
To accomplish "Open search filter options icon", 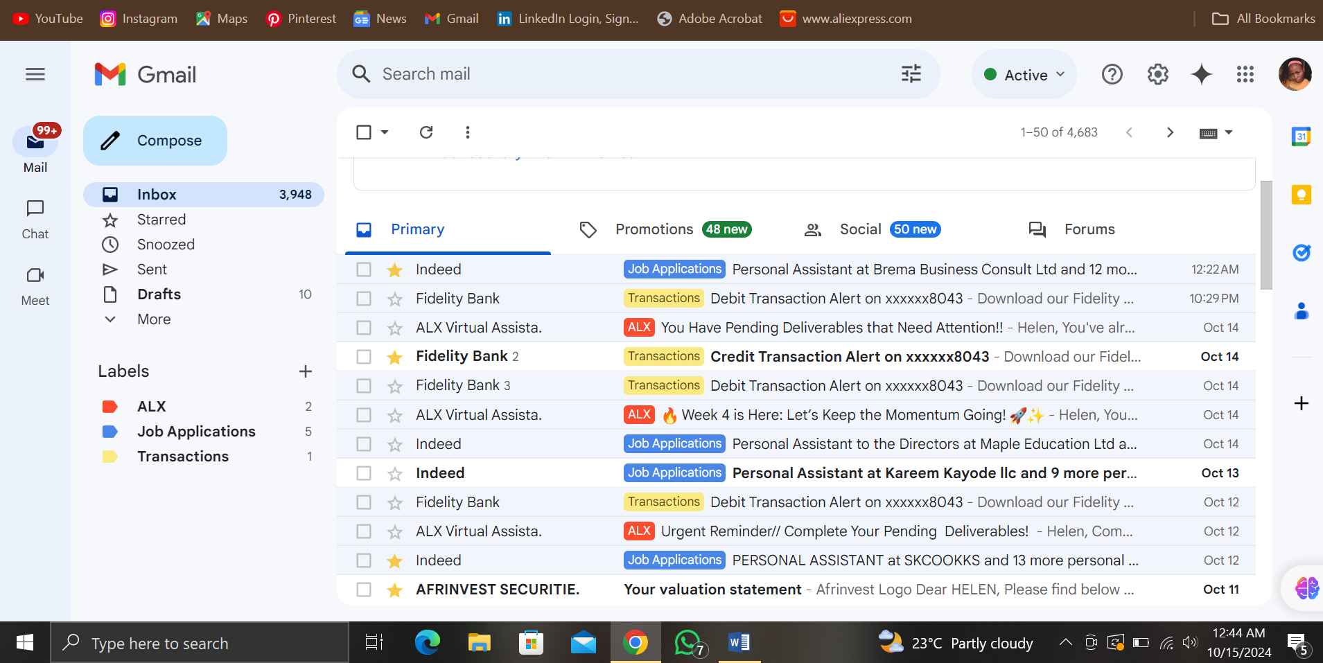I will 911,73.
